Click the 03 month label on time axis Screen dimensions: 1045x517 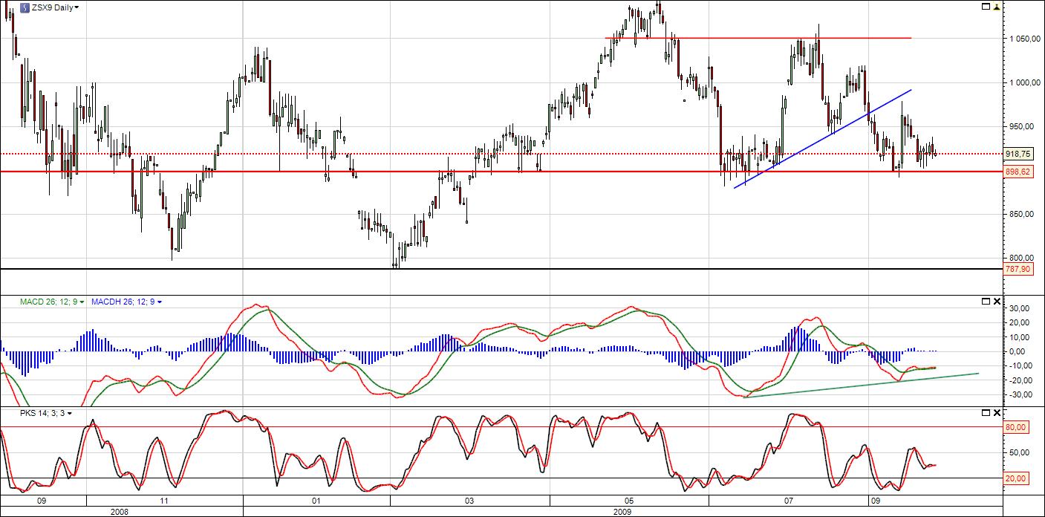tap(469, 501)
